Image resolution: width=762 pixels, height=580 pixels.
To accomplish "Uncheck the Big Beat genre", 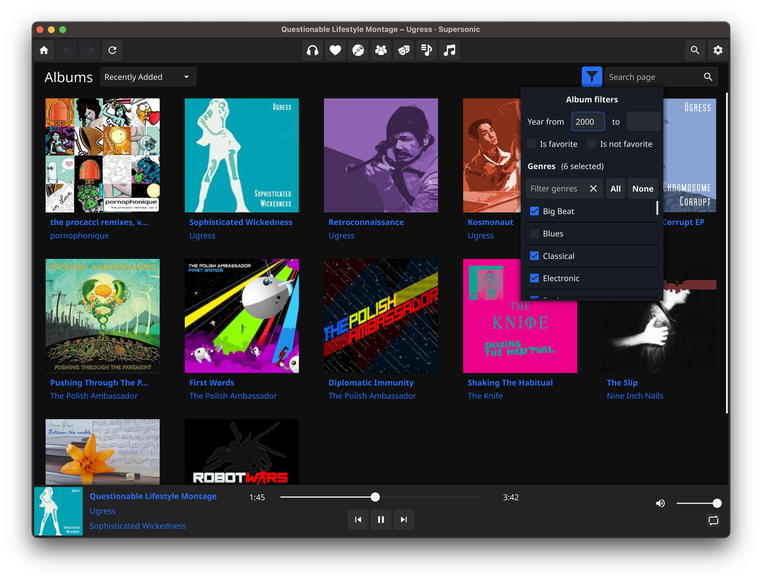I will pos(534,211).
